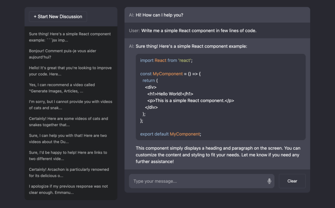This screenshot has width=335, height=208.
Task: Click the 'export default MyComponent' code line
Action: pos(170,134)
